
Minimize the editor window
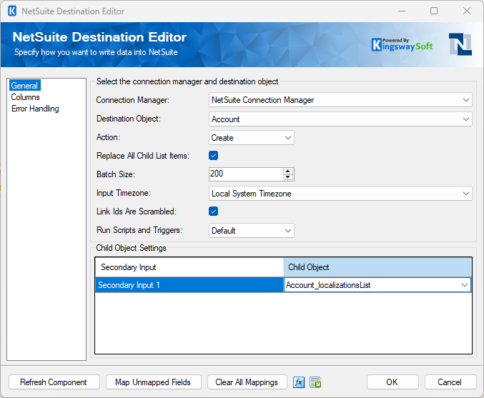coord(402,11)
